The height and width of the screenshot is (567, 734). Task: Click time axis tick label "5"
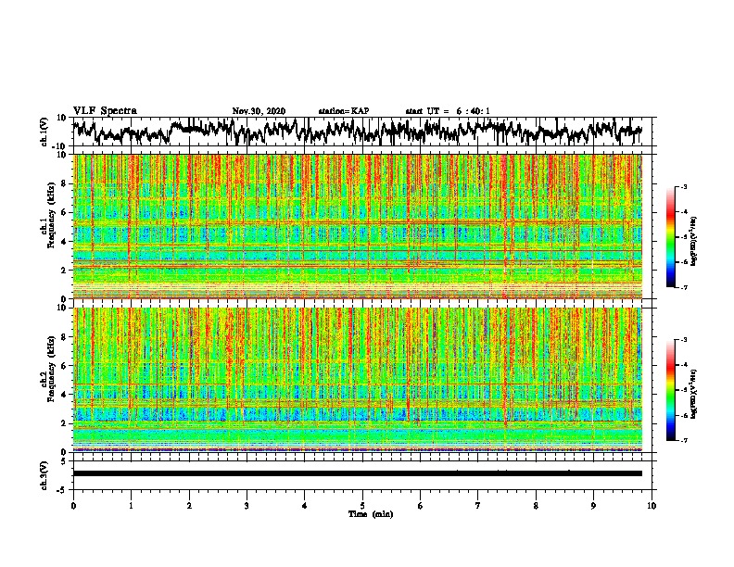pyautogui.click(x=362, y=506)
